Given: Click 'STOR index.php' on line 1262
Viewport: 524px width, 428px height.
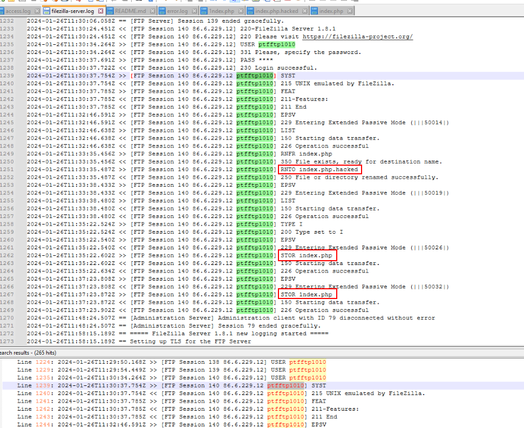Looking at the screenshot, I should click(x=307, y=256).
